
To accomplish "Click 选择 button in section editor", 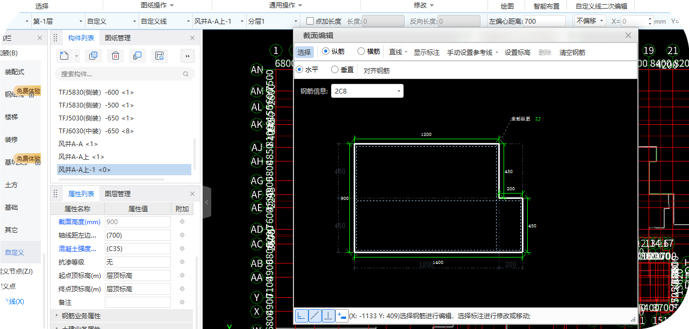I will pyautogui.click(x=304, y=52).
